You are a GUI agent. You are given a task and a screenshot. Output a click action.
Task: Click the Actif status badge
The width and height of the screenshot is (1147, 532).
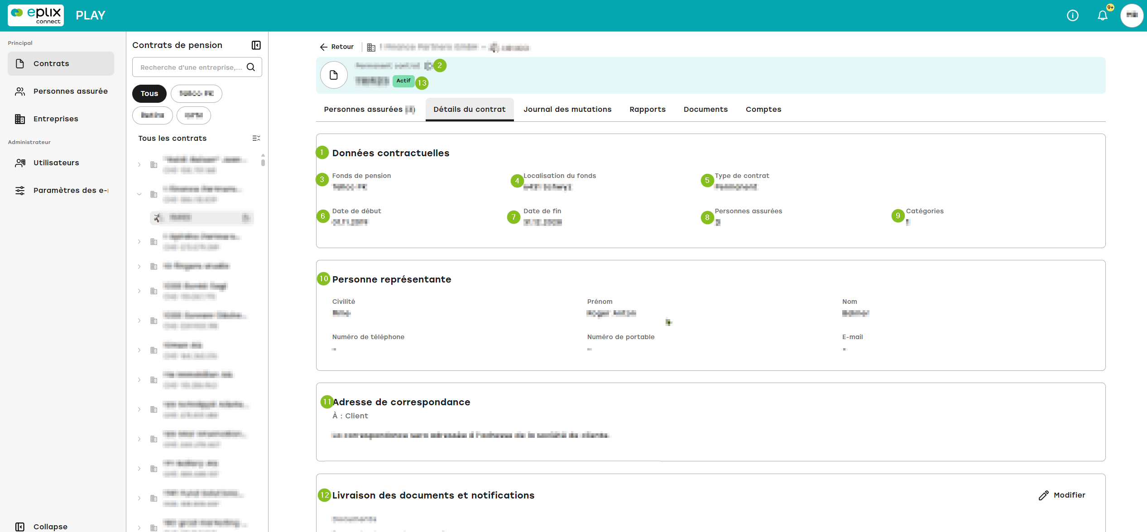[x=403, y=81]
